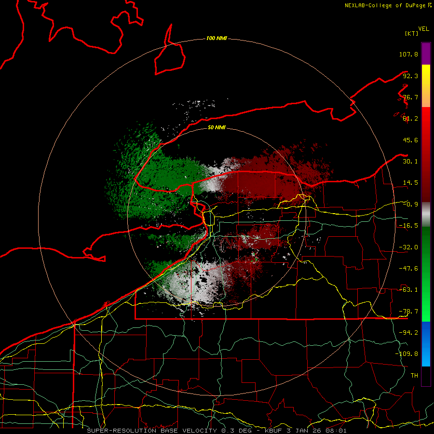Click the 61.2 legend value
This screenshot has width=434, height=434.
tap(410, 119)
